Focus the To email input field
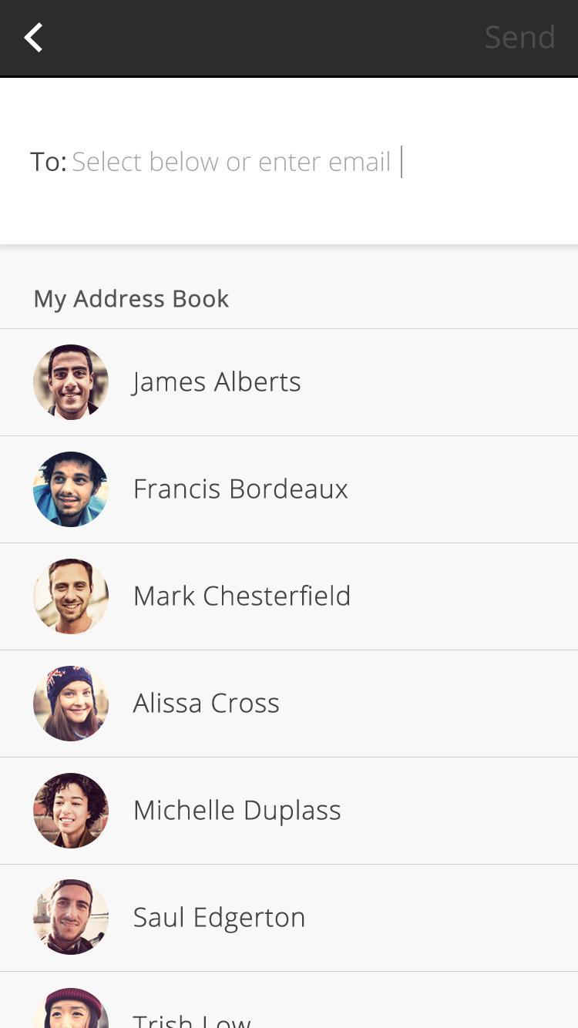Image resolution: width=578 pixels, height=1028 pixels. tap(231, 162)
